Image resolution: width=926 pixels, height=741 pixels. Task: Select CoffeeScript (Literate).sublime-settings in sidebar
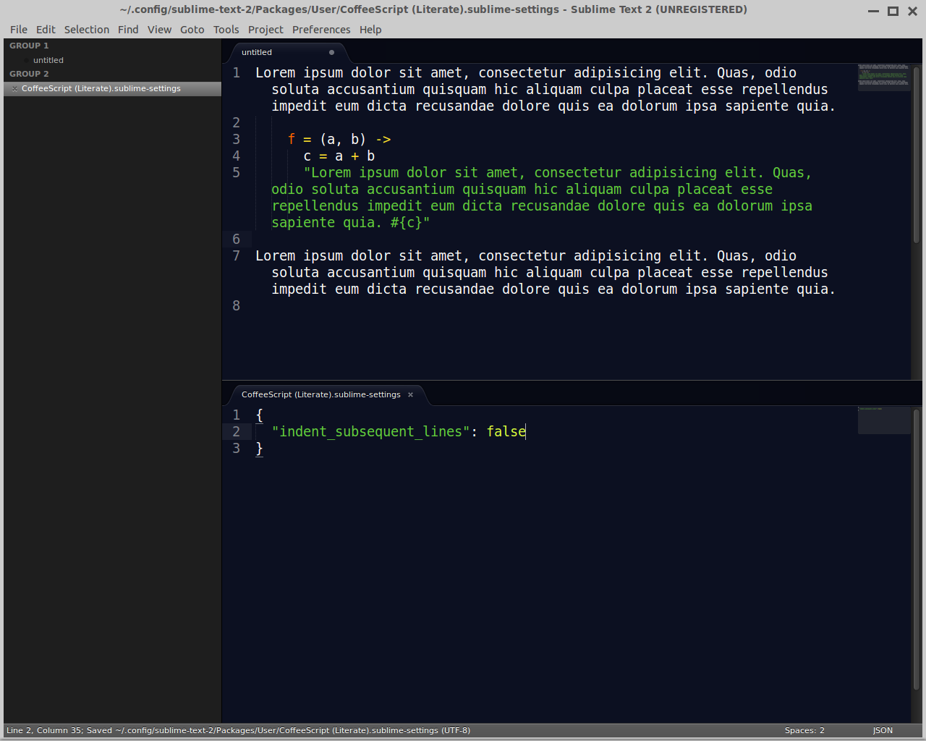[x=112, y=88]
